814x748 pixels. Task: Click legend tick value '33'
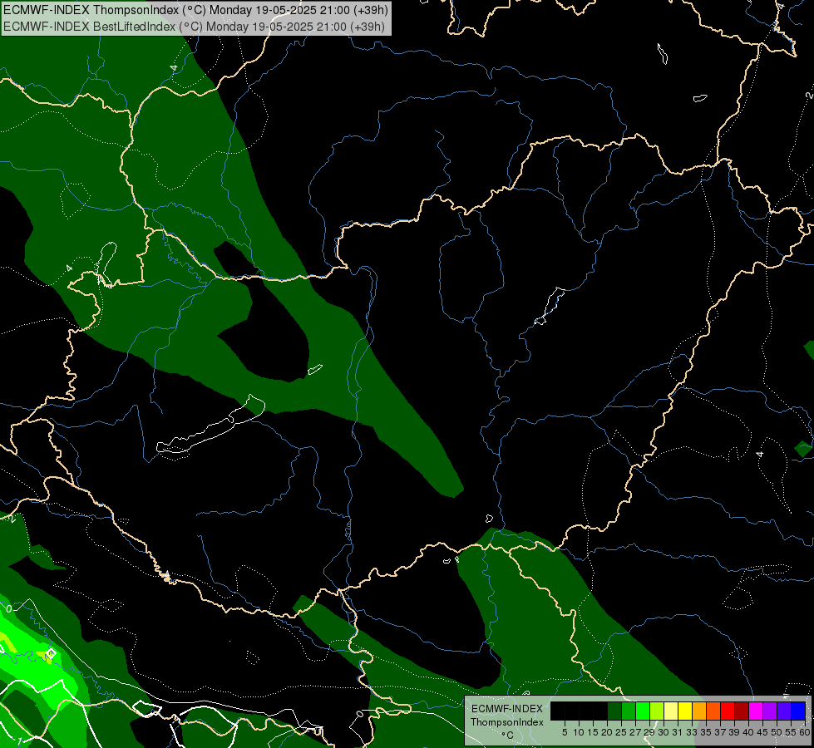692,732
